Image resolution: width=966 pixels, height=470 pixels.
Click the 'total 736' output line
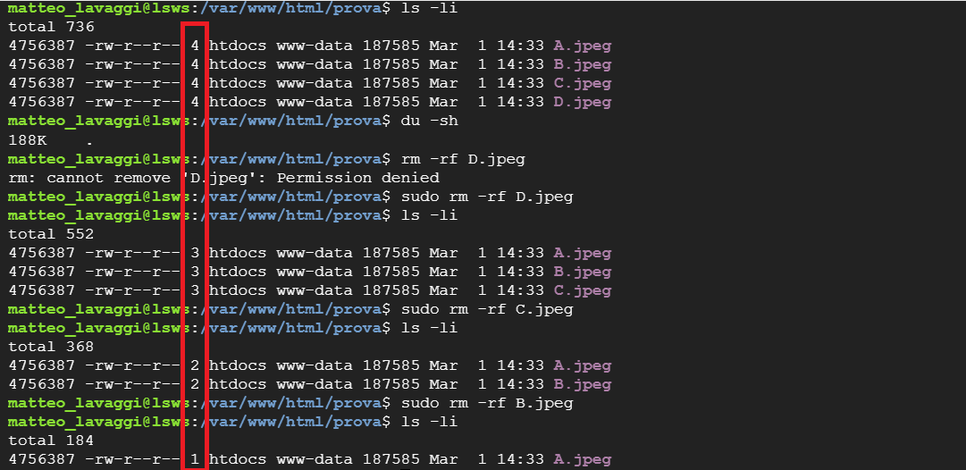[x=51, y=27]
